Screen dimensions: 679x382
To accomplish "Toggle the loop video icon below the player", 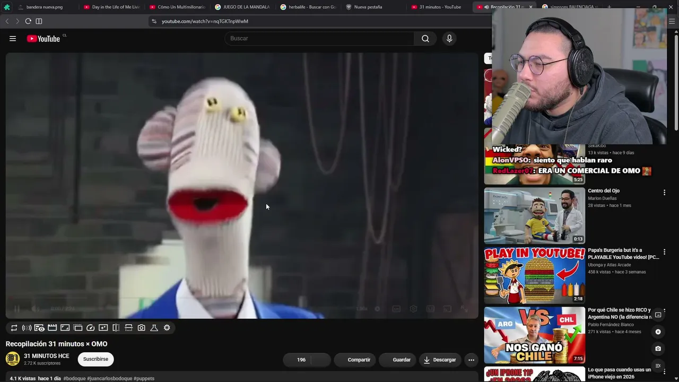I will (x=14, y=328).
